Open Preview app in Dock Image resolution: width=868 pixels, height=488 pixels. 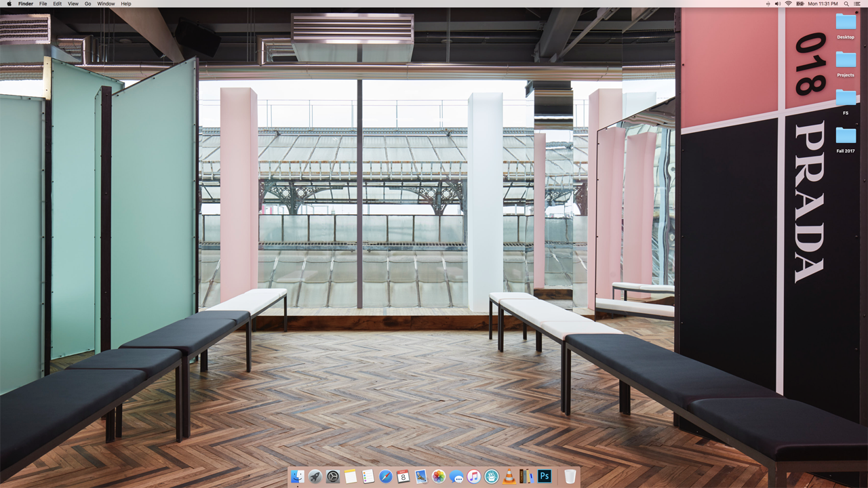pyautogui.click(x=420, y=476)
